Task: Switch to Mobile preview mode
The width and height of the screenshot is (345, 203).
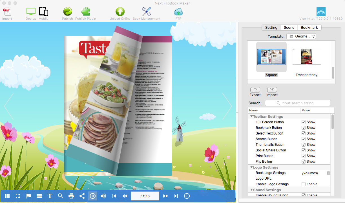Action: point(43,12)
